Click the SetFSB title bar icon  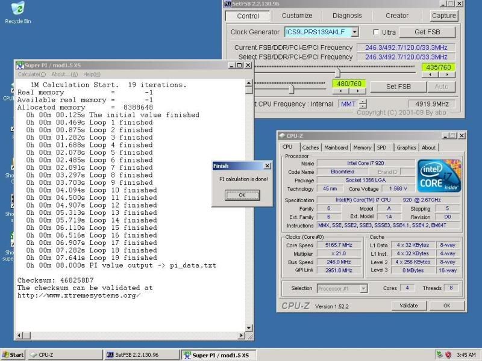point(227,4)
